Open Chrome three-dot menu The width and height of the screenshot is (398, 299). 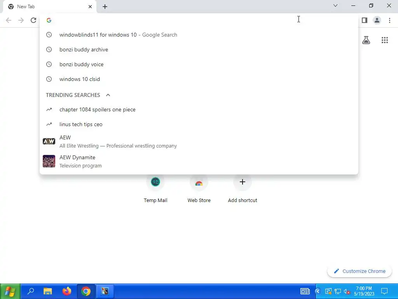pyautogui.click(x=389, y=20)
